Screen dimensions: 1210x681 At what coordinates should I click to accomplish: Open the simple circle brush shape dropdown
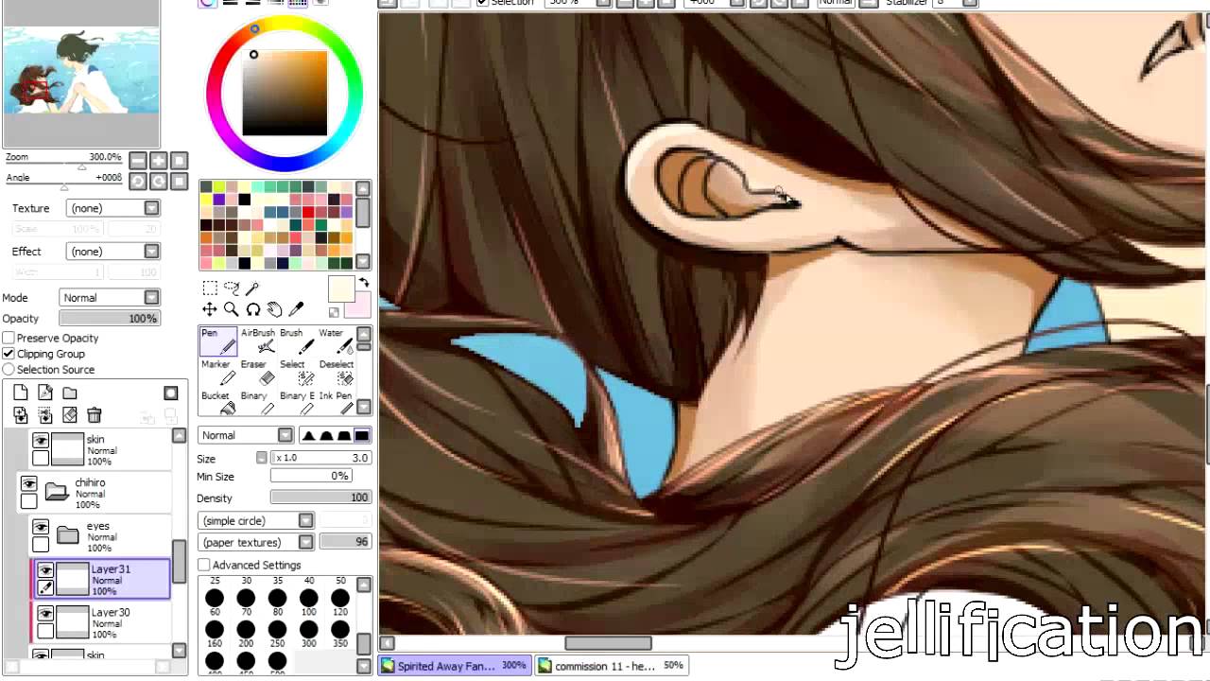click(x=256, y=521)
